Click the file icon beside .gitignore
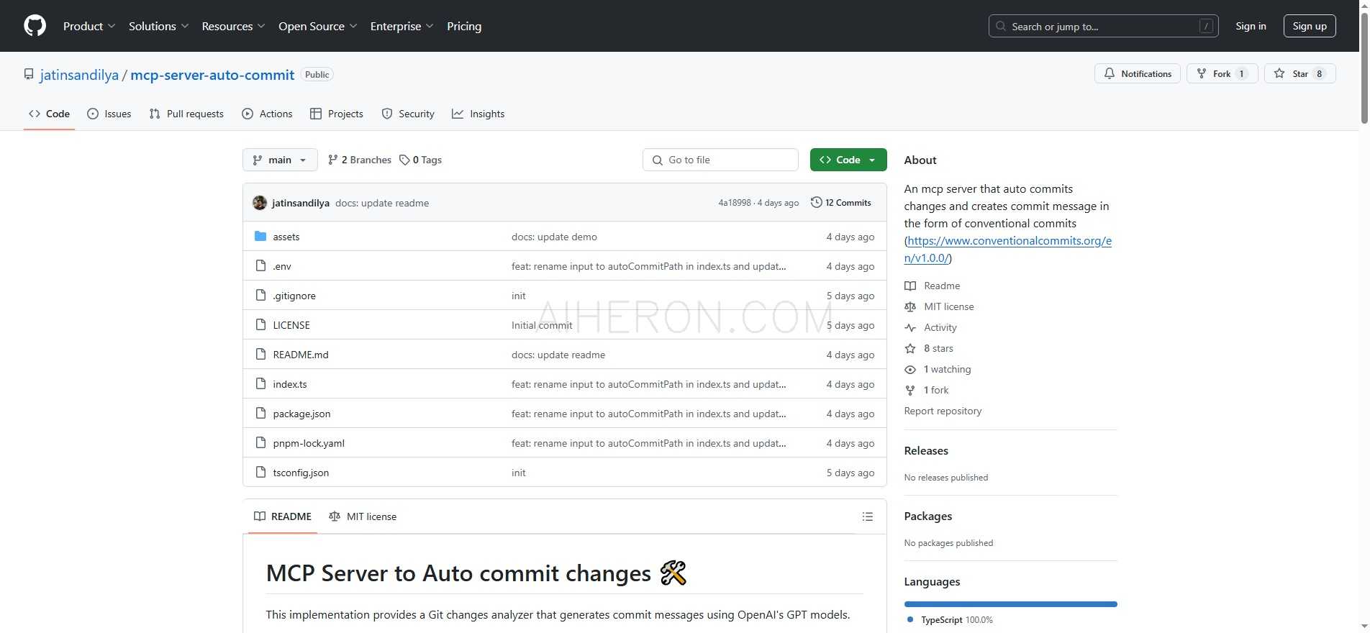The width and height of the screenshot is (1370, 633). click(x=260, y=295)
